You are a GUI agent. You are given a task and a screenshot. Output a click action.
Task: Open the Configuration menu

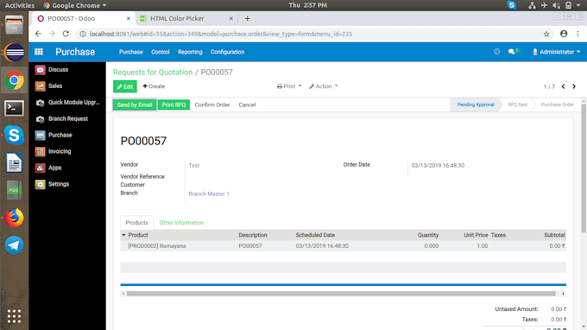coord(227,52)
